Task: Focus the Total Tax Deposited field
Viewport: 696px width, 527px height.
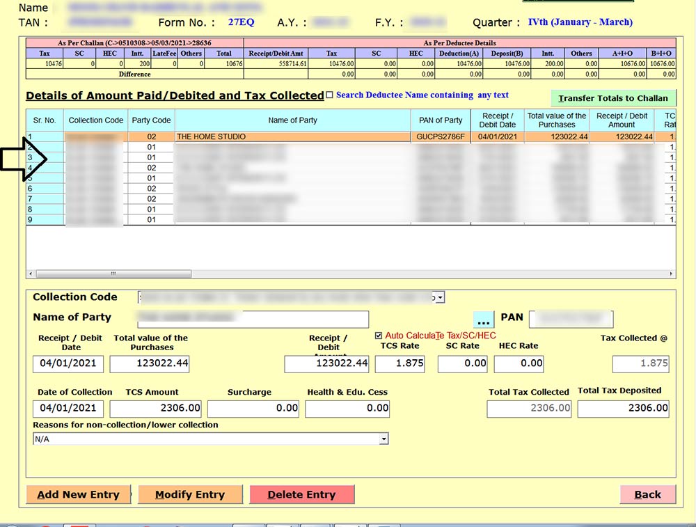Action: pos(623,409)
